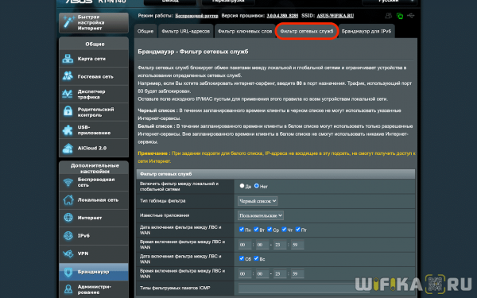Follow the ASUS-WIFIKA.RU SSID link
Image resolution: width=477 pixels, height=298 pixels.
tap(335, 16)
